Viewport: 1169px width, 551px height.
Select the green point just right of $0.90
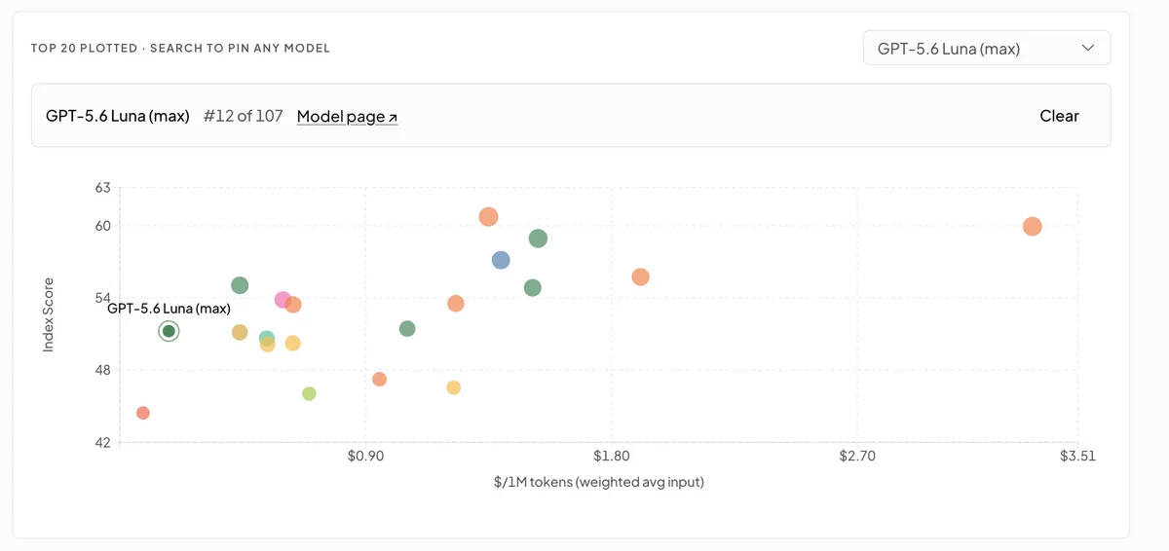click(407, 329)
